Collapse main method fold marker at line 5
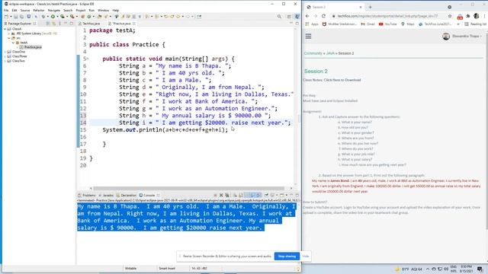The image size is (488, 274). tap(88, 59)
